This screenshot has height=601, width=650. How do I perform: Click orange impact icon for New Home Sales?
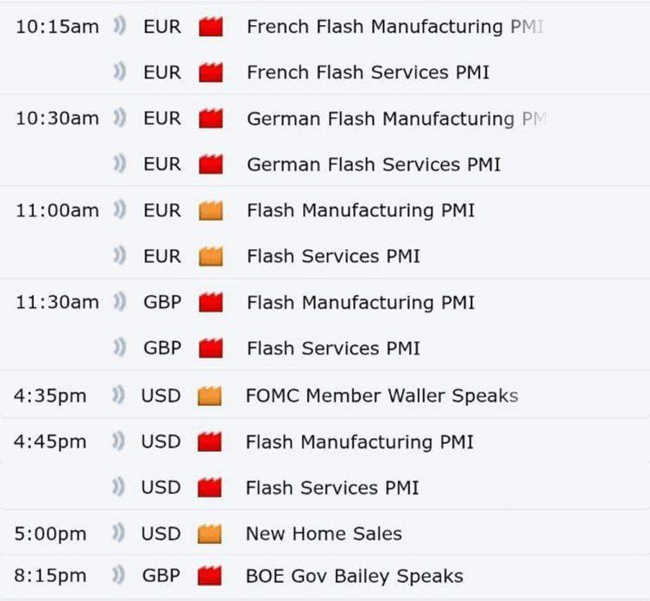(210, 534)
